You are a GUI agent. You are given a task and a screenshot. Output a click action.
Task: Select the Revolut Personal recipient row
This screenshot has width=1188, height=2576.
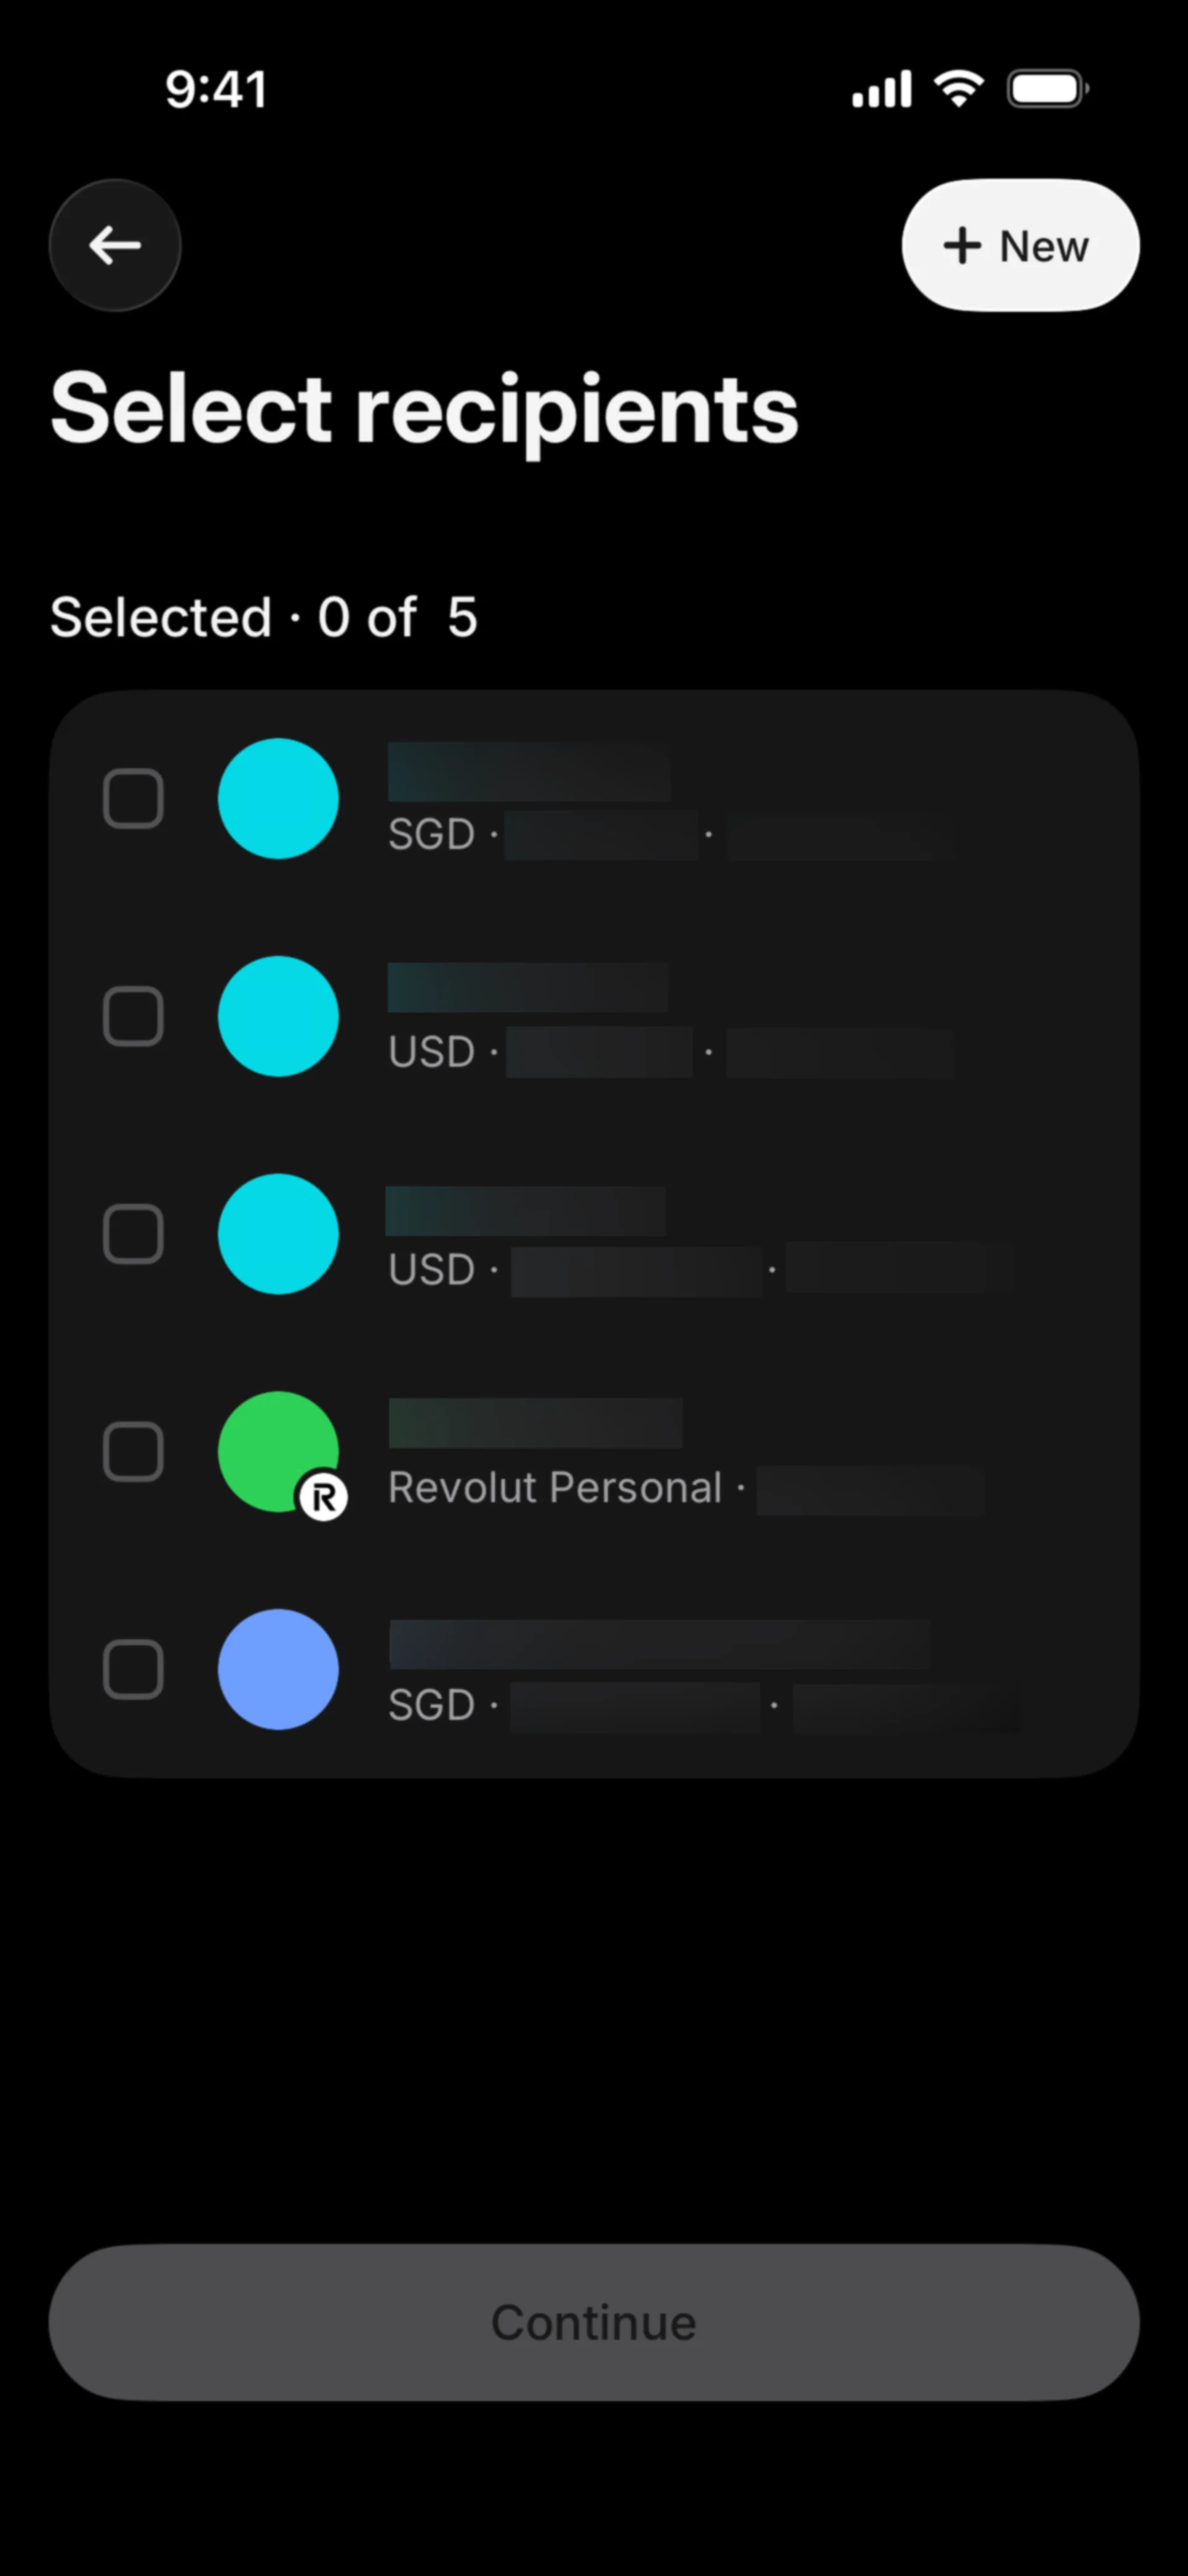coord(594,1451)
